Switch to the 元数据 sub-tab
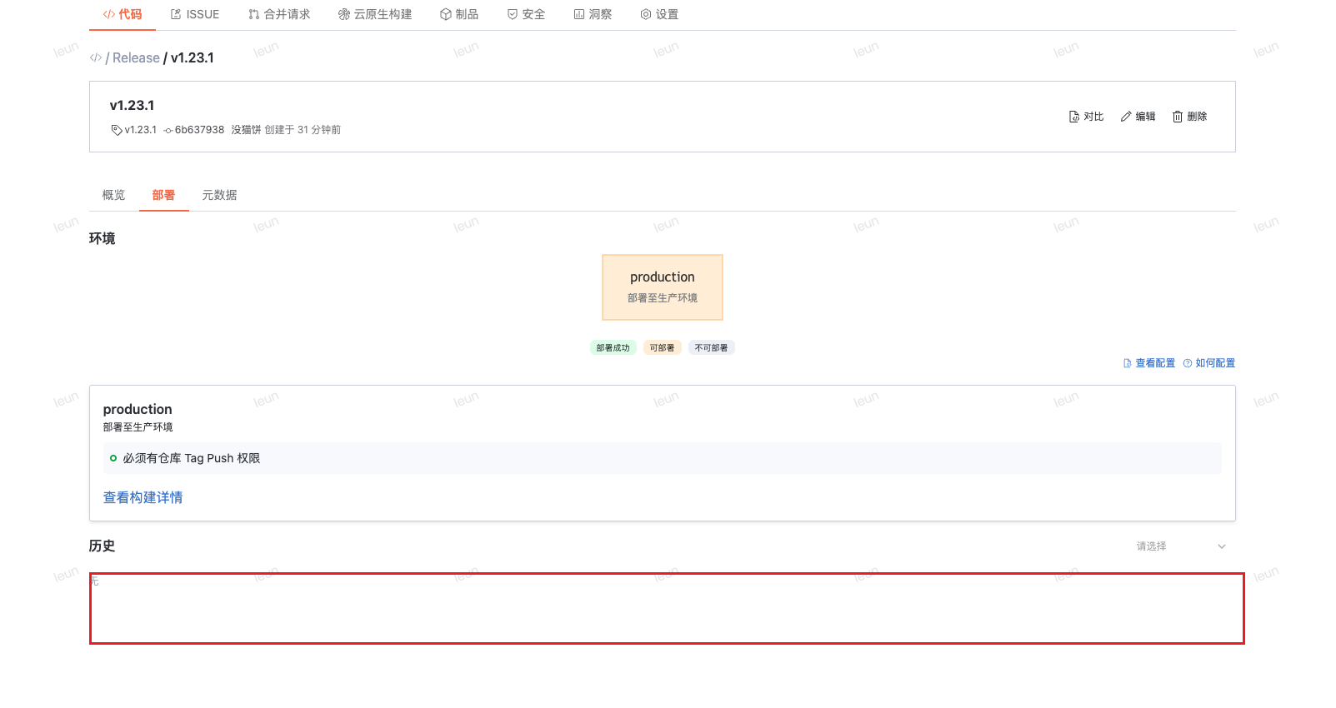This screenshot has width=1336, height=708. tap(219, 195)
